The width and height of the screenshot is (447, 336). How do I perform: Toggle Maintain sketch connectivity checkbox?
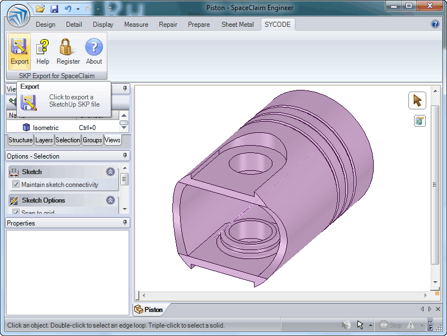(16, 184)
